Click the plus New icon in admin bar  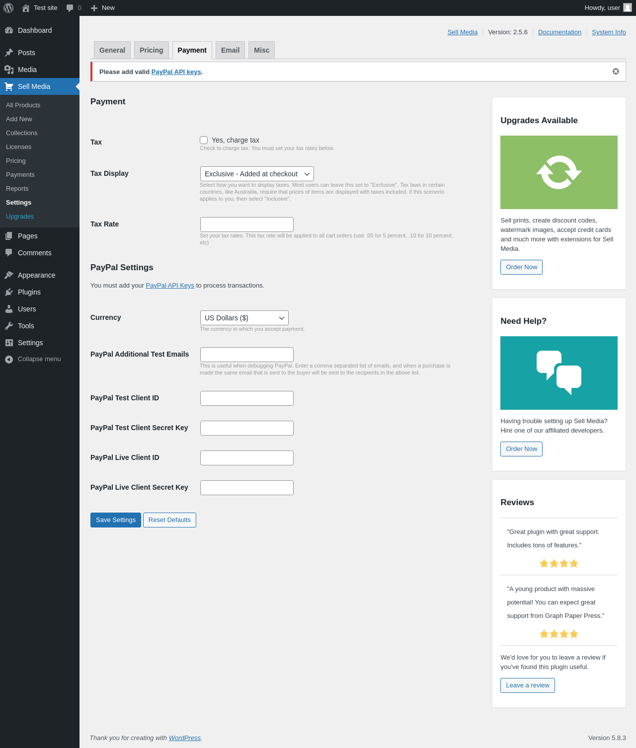pos(94,8)
